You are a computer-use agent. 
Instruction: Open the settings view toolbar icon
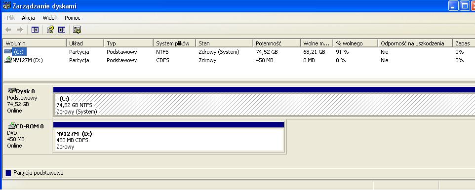coord(77,30)
